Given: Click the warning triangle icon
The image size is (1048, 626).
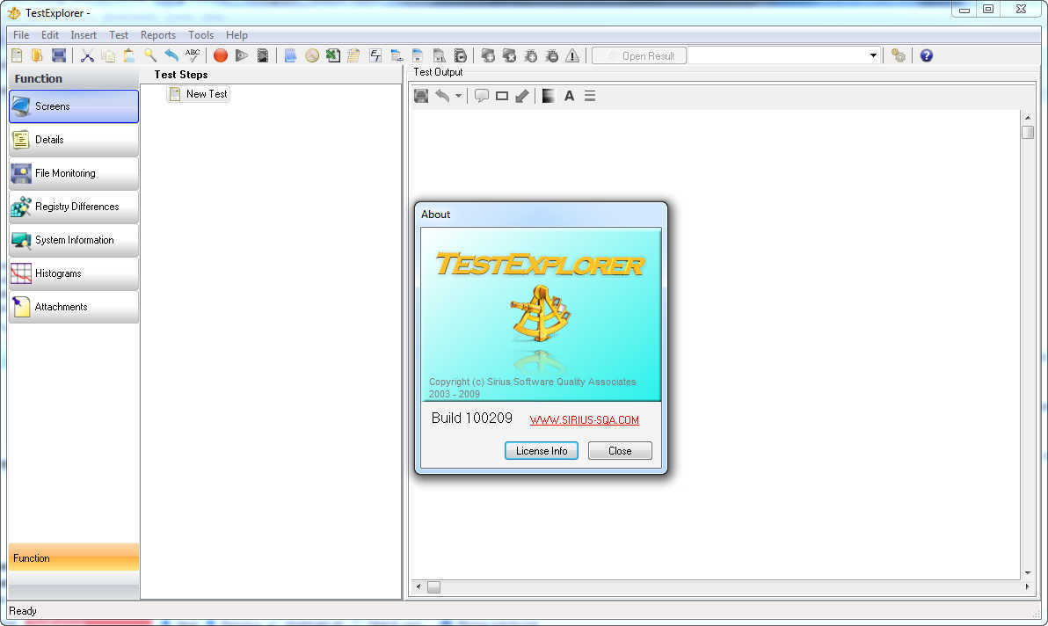Looking at the screenshot, I should 572,56.
